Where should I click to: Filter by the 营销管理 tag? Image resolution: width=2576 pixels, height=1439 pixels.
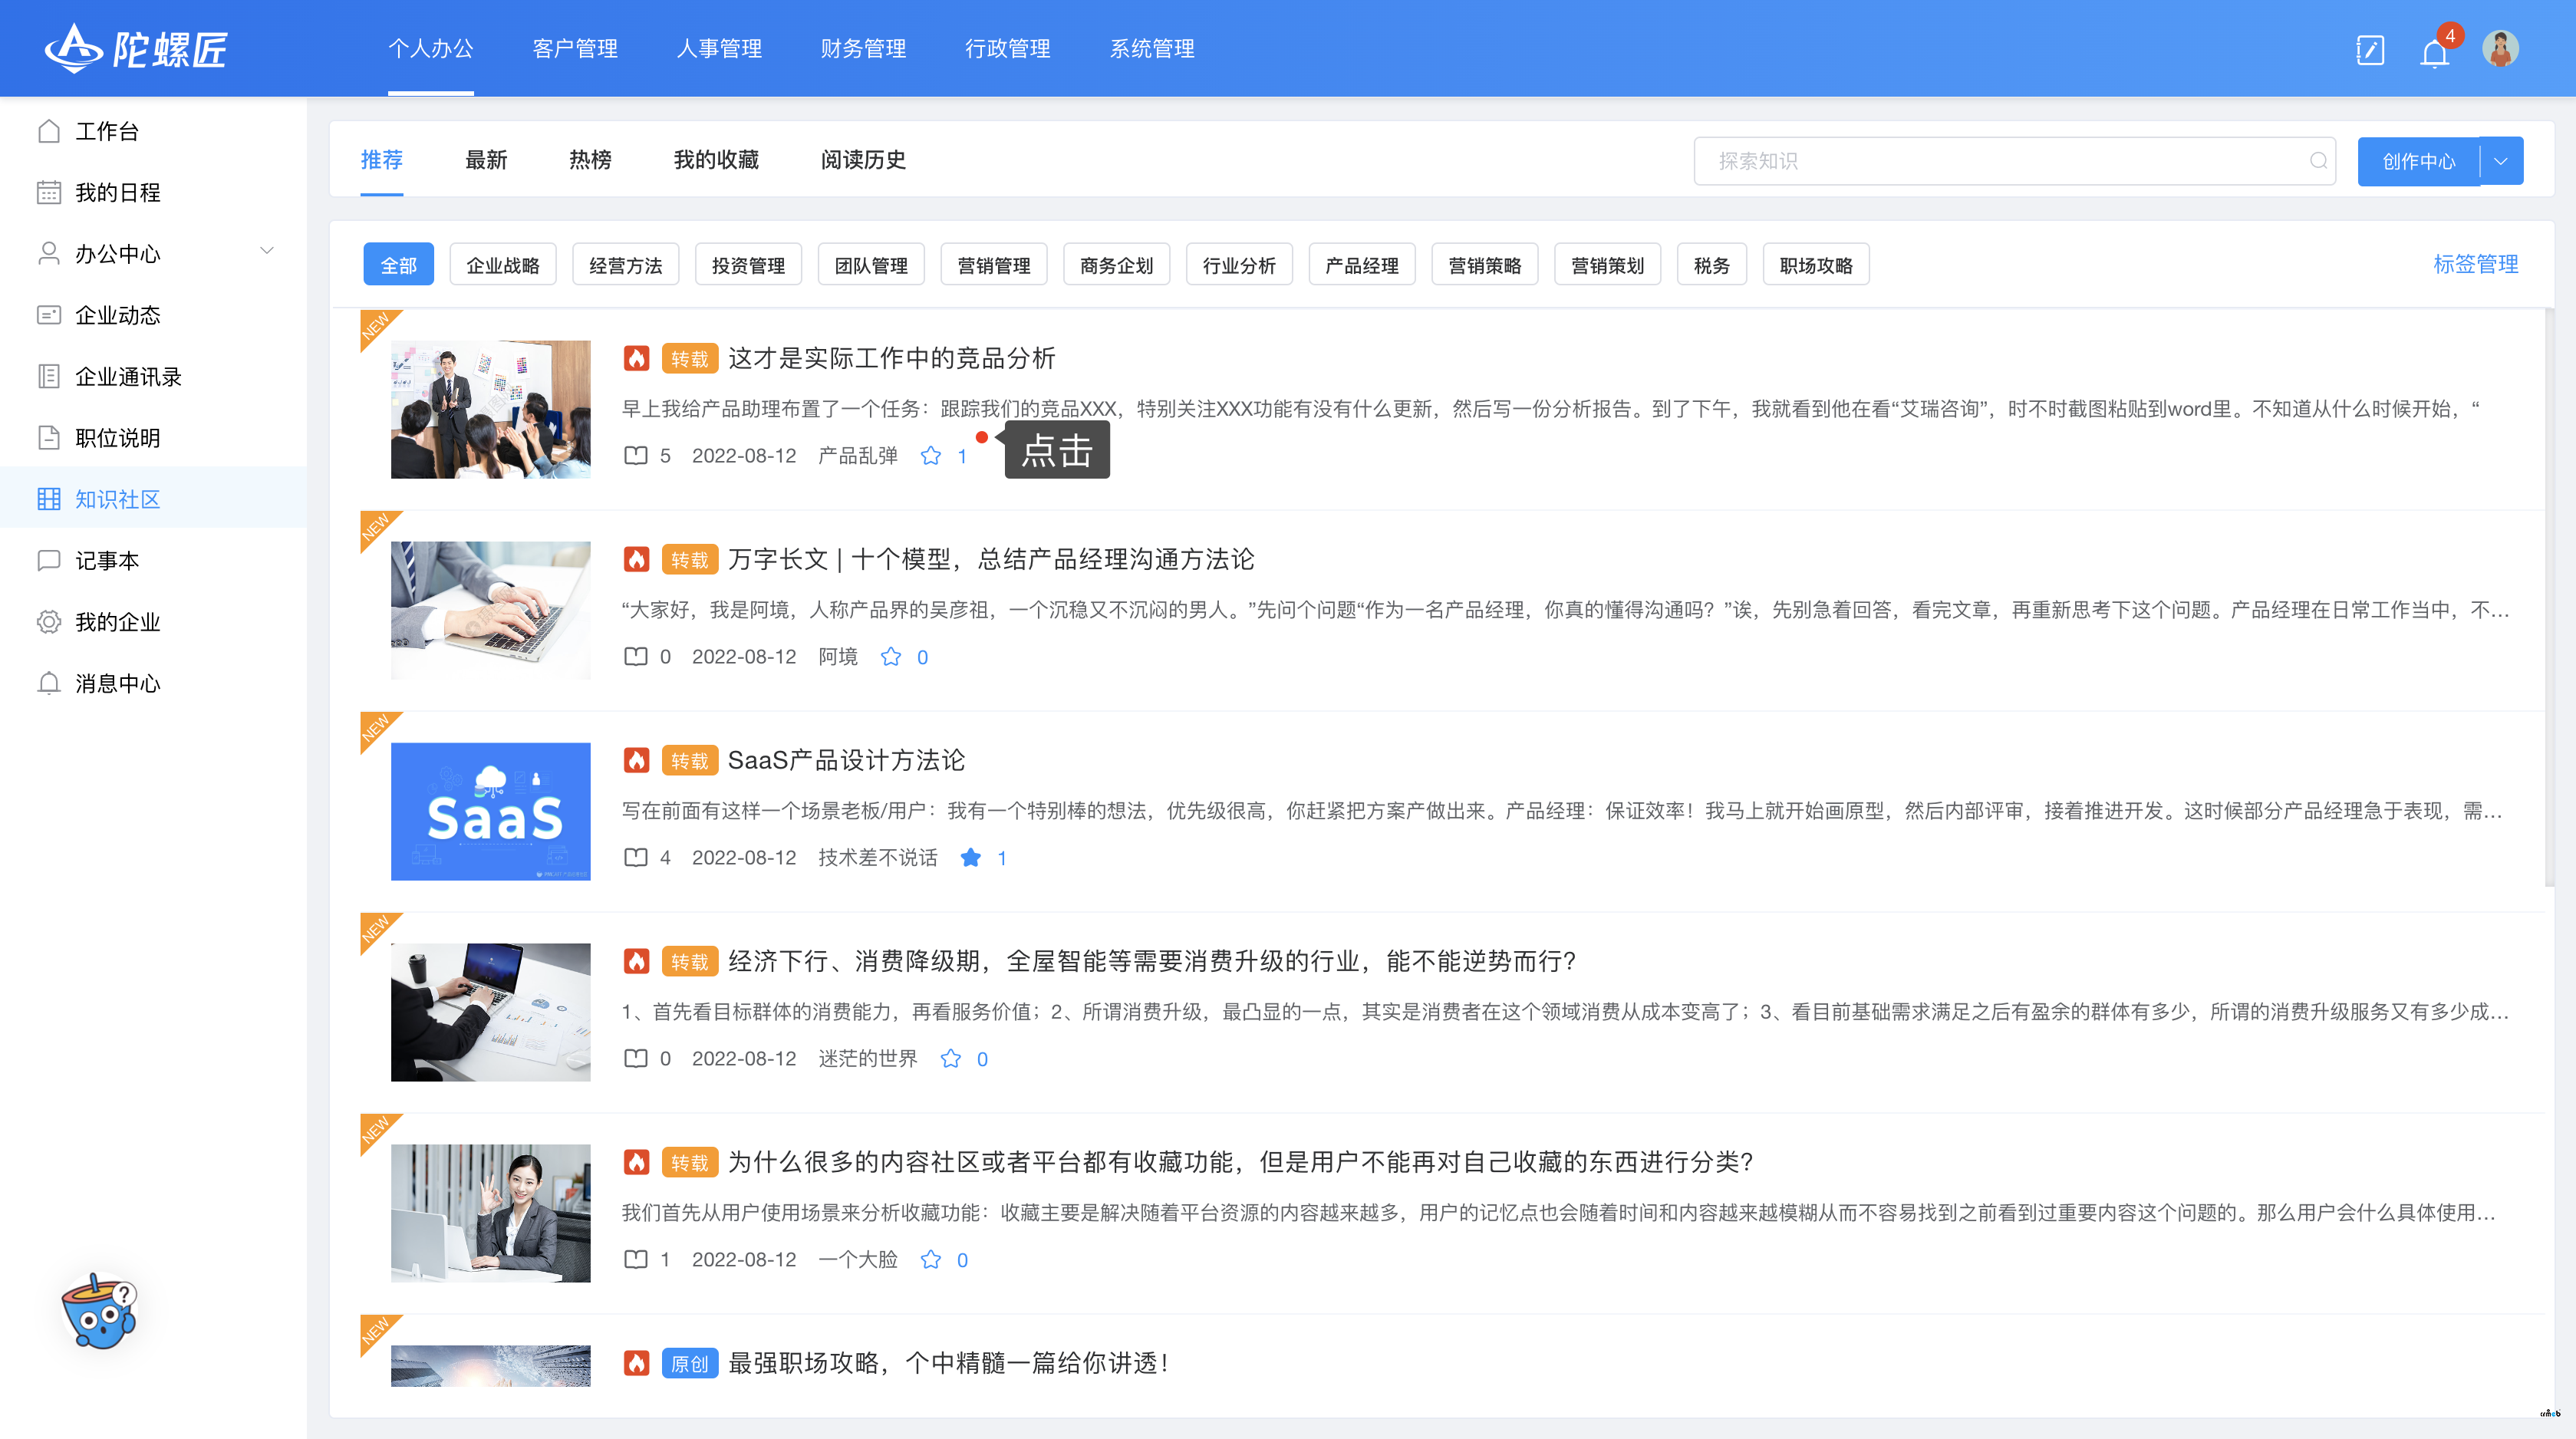pos(993,265)
